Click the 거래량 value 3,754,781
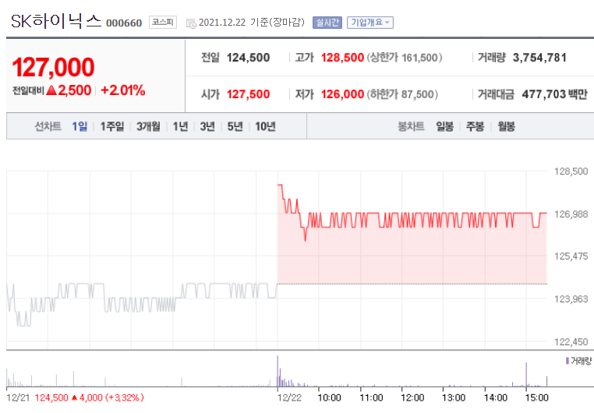 point(540,58)
